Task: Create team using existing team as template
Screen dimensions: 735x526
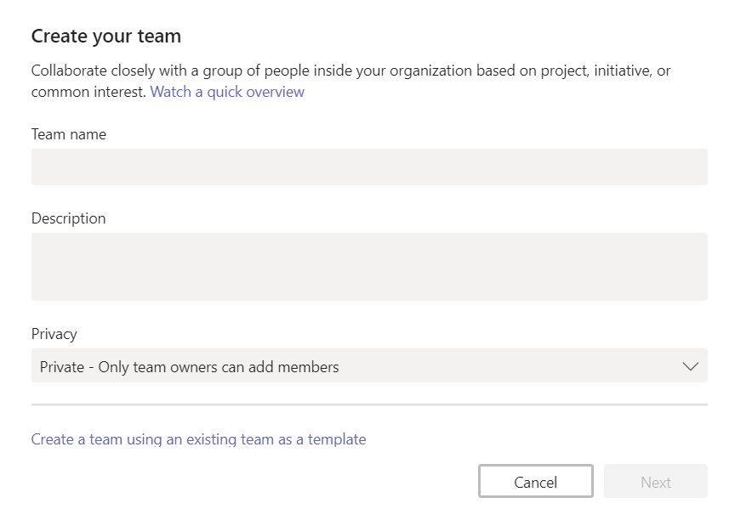Action: coord(198,439)
